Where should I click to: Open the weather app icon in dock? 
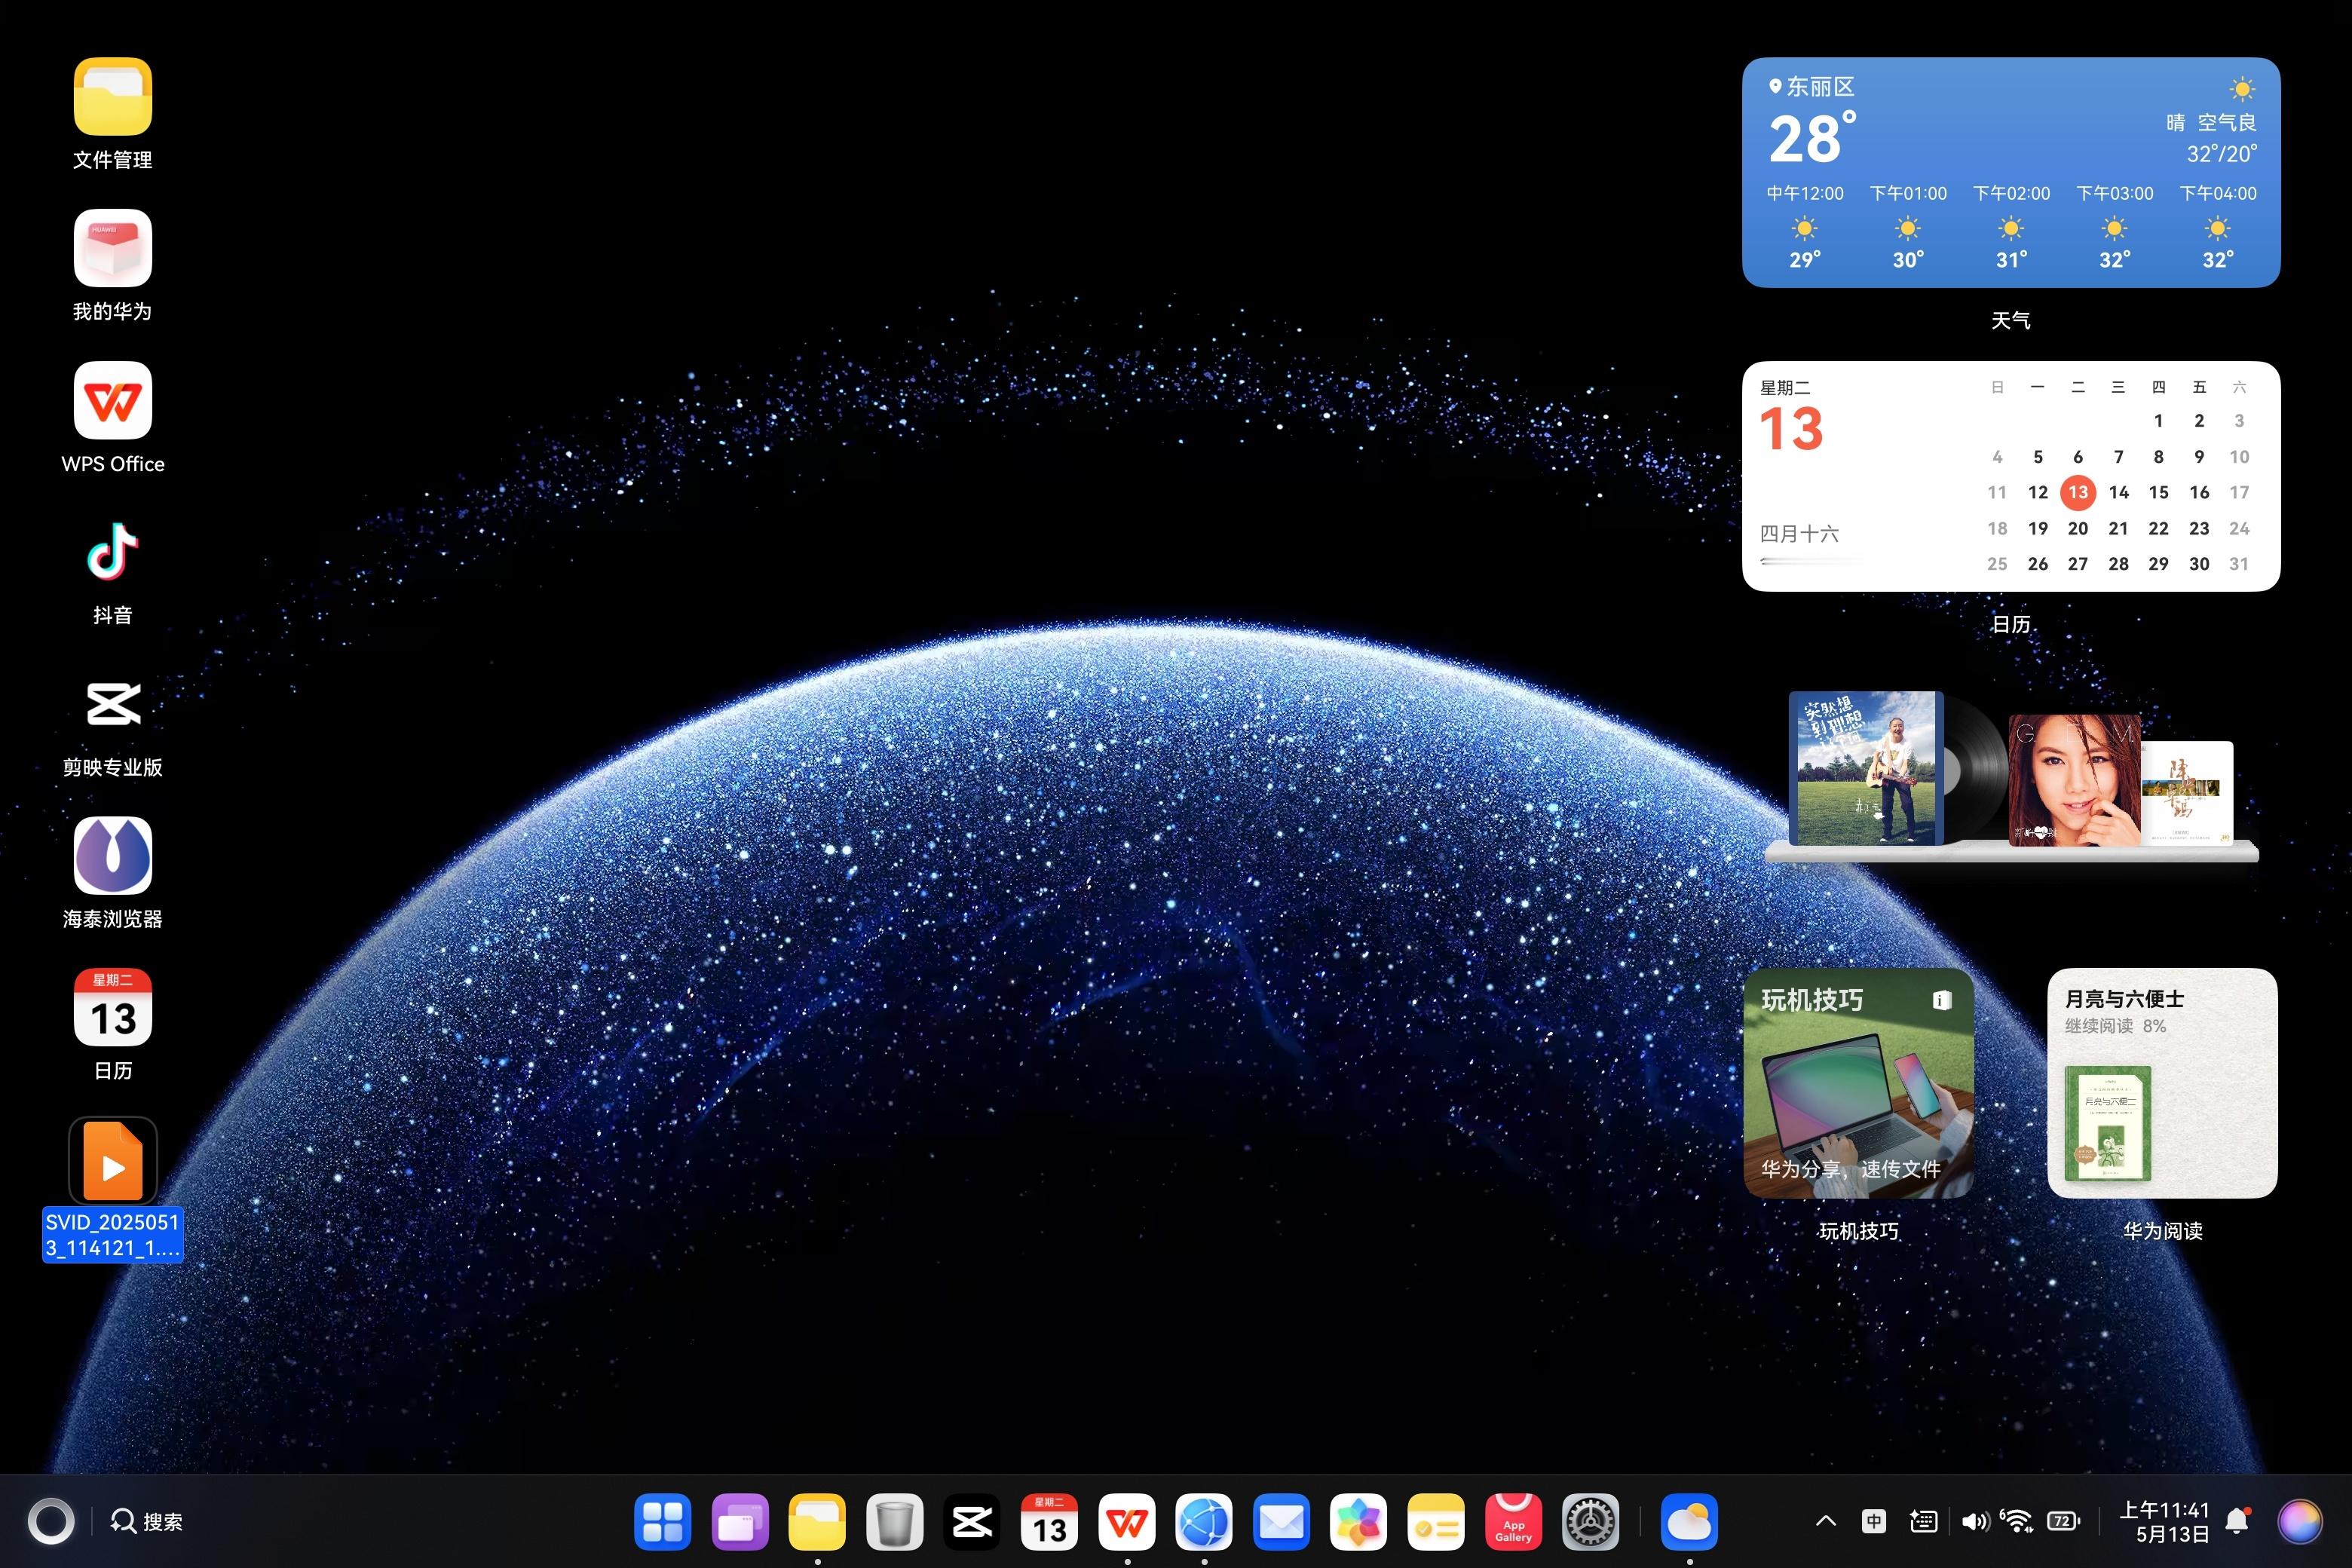click(1689, 1522)
